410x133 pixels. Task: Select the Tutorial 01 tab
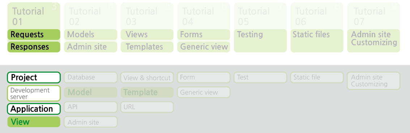tap(34, 16)
